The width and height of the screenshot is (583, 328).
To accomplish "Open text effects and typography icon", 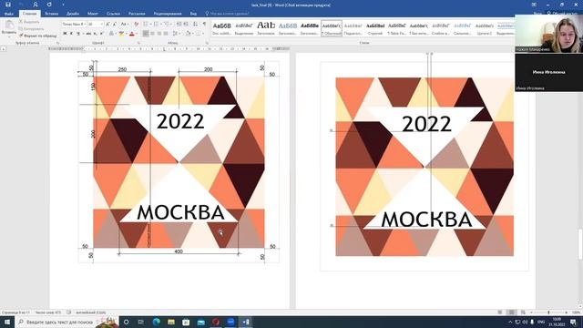I will 112,34.
